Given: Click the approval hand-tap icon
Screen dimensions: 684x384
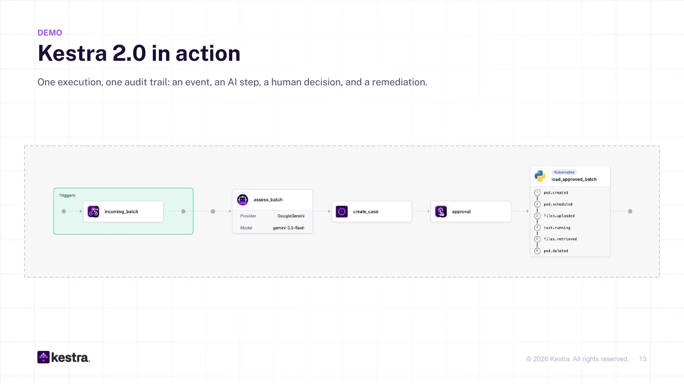Looking at the screenshot, I should click(x=441, y=212).
